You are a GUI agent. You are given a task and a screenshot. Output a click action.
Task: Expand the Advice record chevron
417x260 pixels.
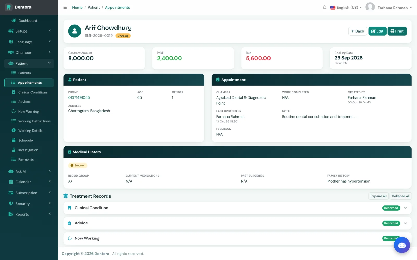pyautogui.click(x=405, y=223)
